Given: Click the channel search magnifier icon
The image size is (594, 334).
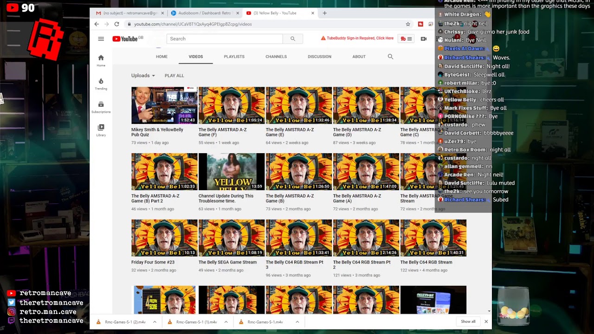Looking at the screenshot, I should point(390,57).
